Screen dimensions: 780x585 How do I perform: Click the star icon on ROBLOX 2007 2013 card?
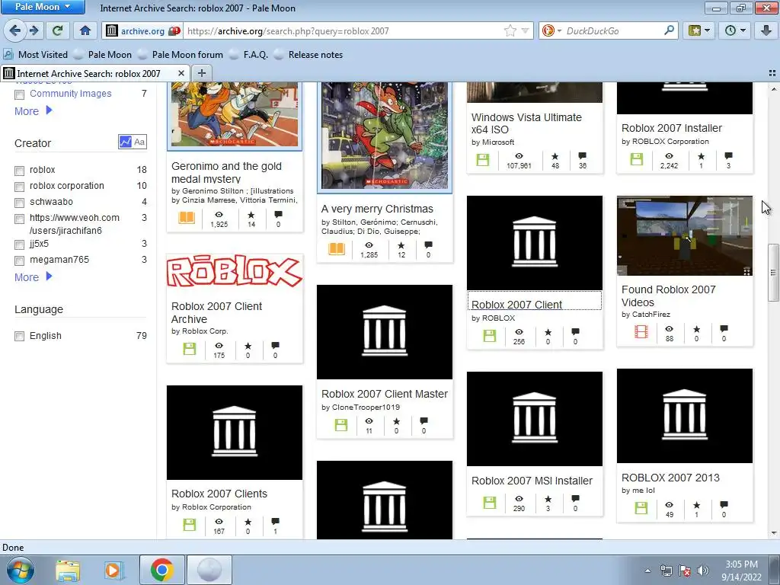tap(696, 505)
